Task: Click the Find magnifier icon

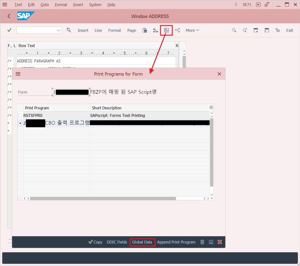Action: [x=234, y=30]
